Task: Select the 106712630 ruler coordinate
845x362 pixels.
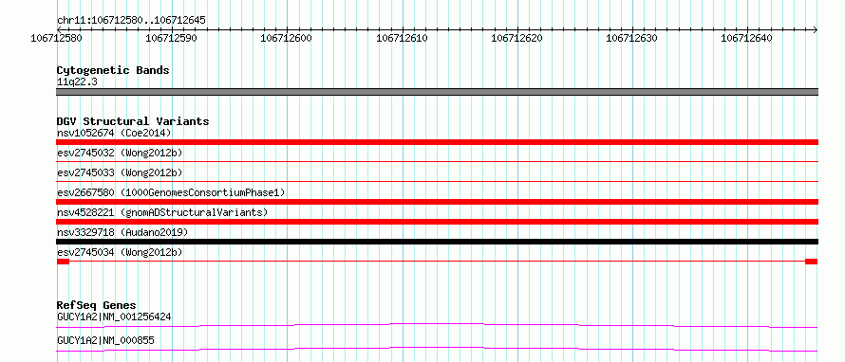Action: tap(632, 38)
